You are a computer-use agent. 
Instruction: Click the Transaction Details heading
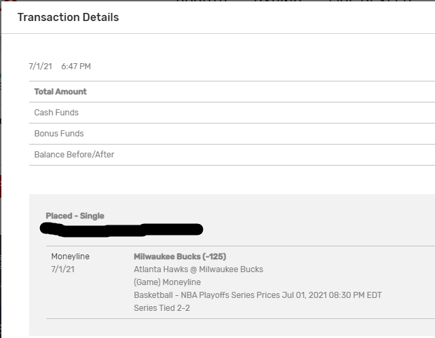[68, 18]
